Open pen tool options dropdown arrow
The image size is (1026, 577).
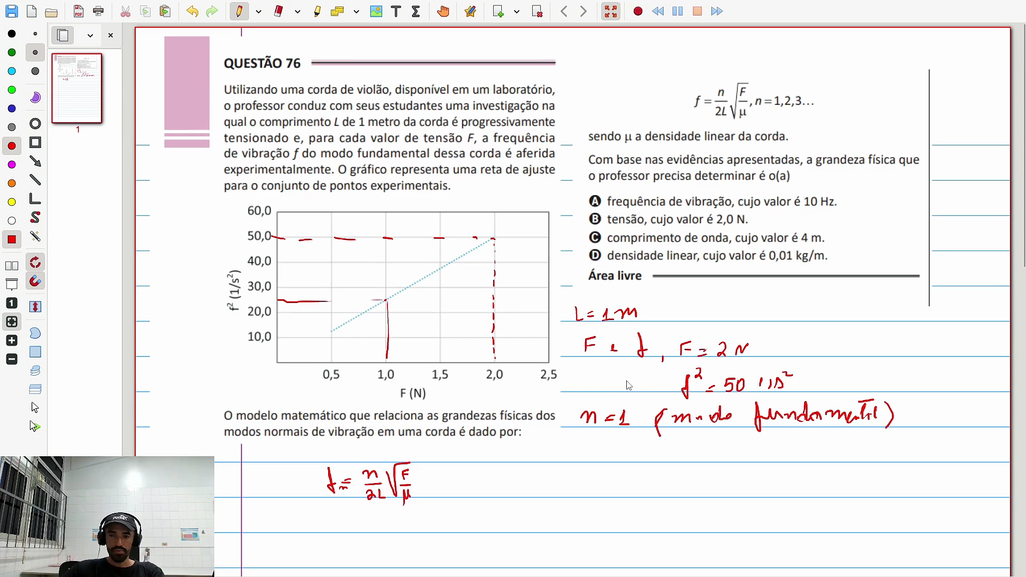(259, 11)
